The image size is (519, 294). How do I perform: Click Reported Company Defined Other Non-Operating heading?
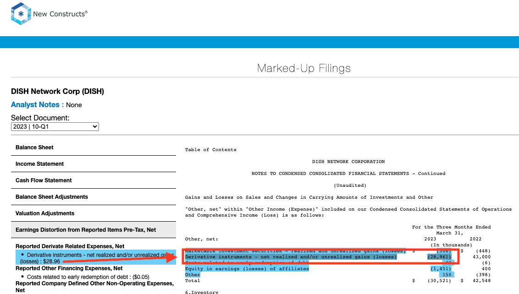[x=94, y=287]
